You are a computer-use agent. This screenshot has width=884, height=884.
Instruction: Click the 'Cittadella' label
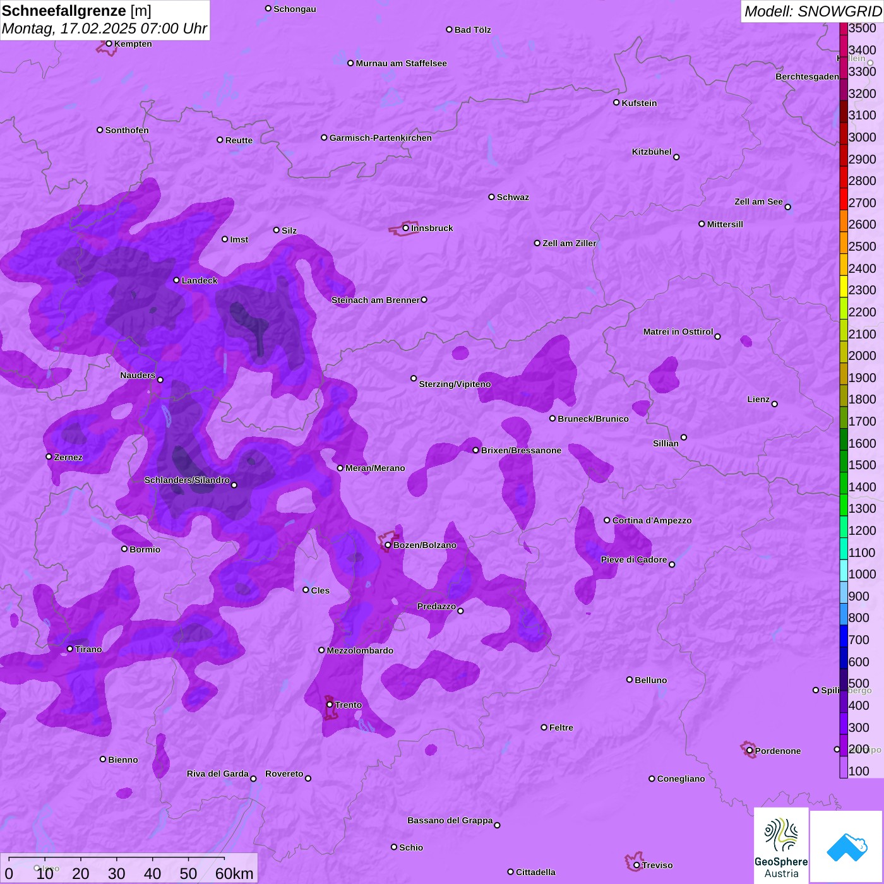(535, 872)
